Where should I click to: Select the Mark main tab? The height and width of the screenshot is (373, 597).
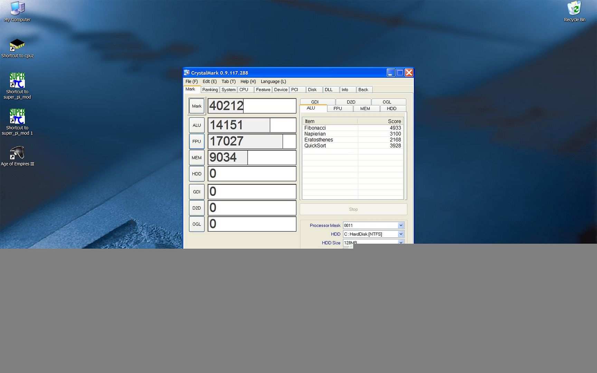tap(192, 89)
